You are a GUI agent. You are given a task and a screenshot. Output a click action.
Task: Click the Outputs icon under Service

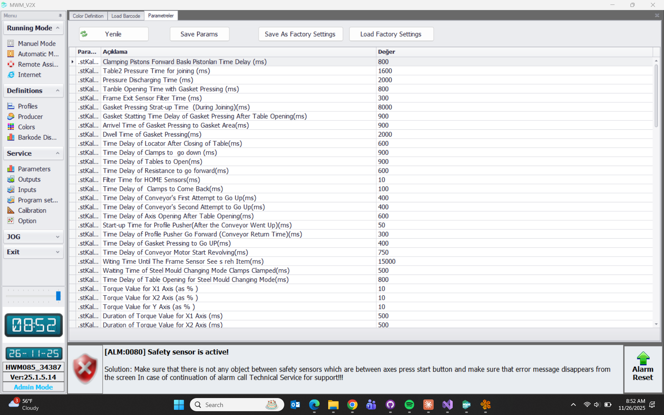tap(11, 179)
